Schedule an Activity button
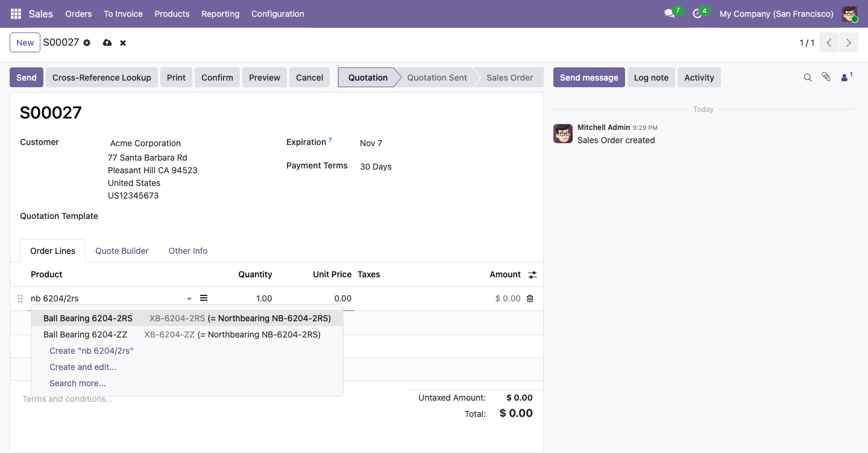This screenshot has height=453, width=868. (699, 78)
